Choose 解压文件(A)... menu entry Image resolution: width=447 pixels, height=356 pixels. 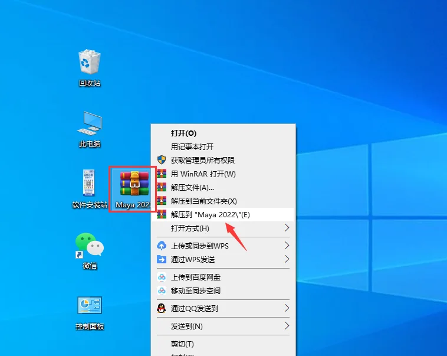coord(223,187)
